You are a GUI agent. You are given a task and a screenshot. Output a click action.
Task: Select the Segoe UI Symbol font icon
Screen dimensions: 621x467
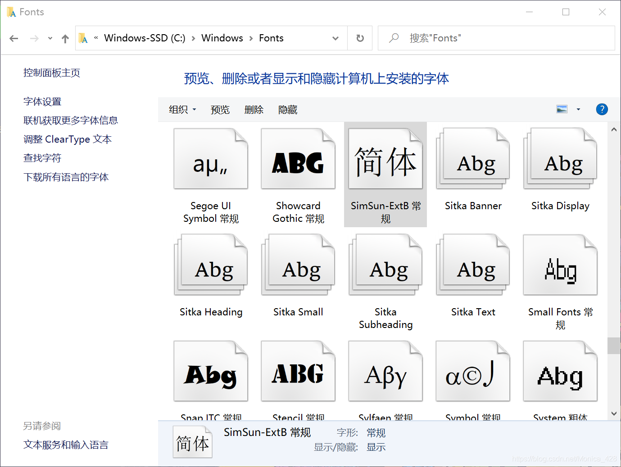tap(210, 159)
